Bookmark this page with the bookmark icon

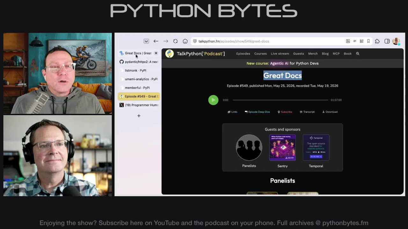coord(368,41)
